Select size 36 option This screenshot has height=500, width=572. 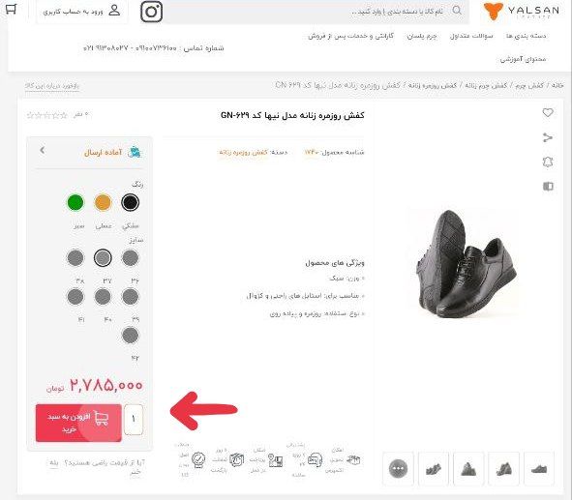pyautogui.click(x=131, y=258)
